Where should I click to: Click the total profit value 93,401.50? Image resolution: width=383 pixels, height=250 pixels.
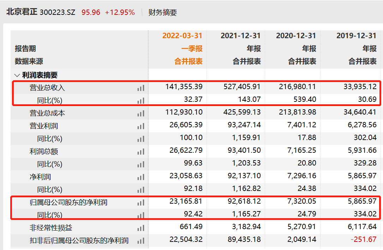point(244,150)
